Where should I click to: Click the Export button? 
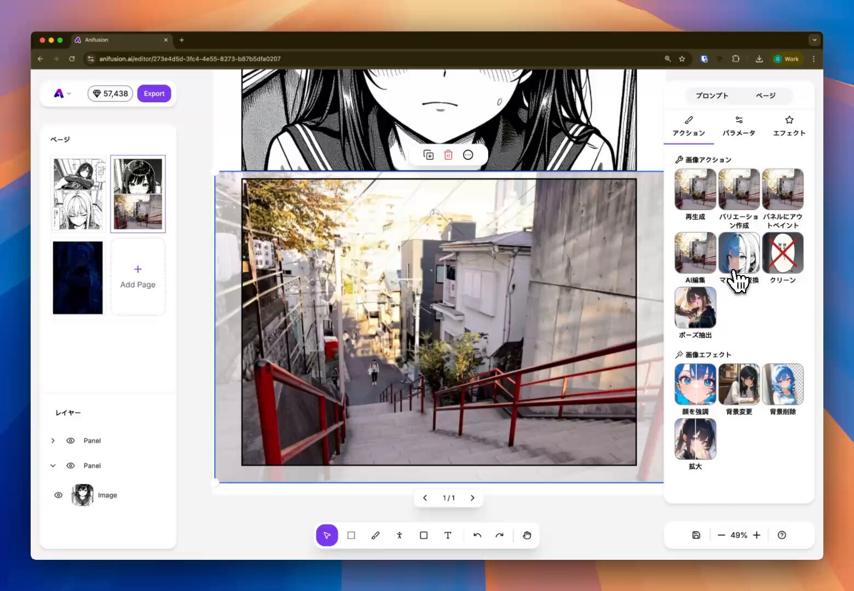click(154, 94)
